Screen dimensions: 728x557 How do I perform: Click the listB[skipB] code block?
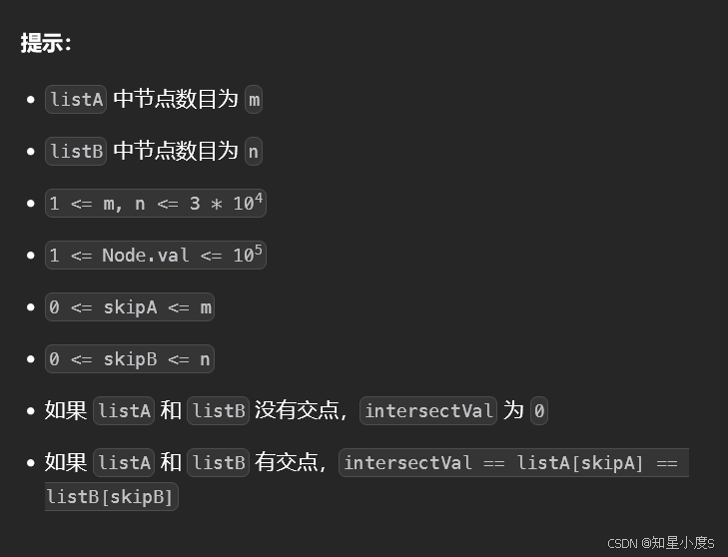click(112, 497)
